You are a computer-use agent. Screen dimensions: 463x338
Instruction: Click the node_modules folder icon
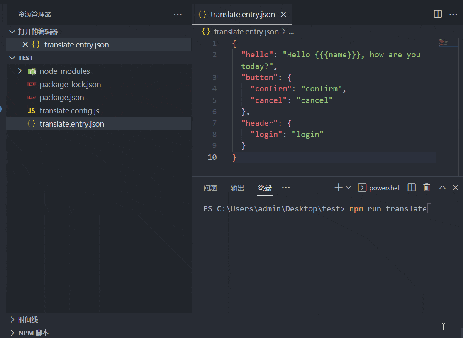[x=32, y=71]
